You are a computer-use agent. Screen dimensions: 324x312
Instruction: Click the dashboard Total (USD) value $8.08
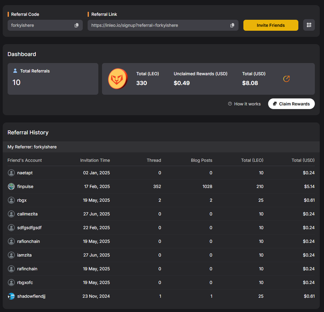tap(250, 83)
